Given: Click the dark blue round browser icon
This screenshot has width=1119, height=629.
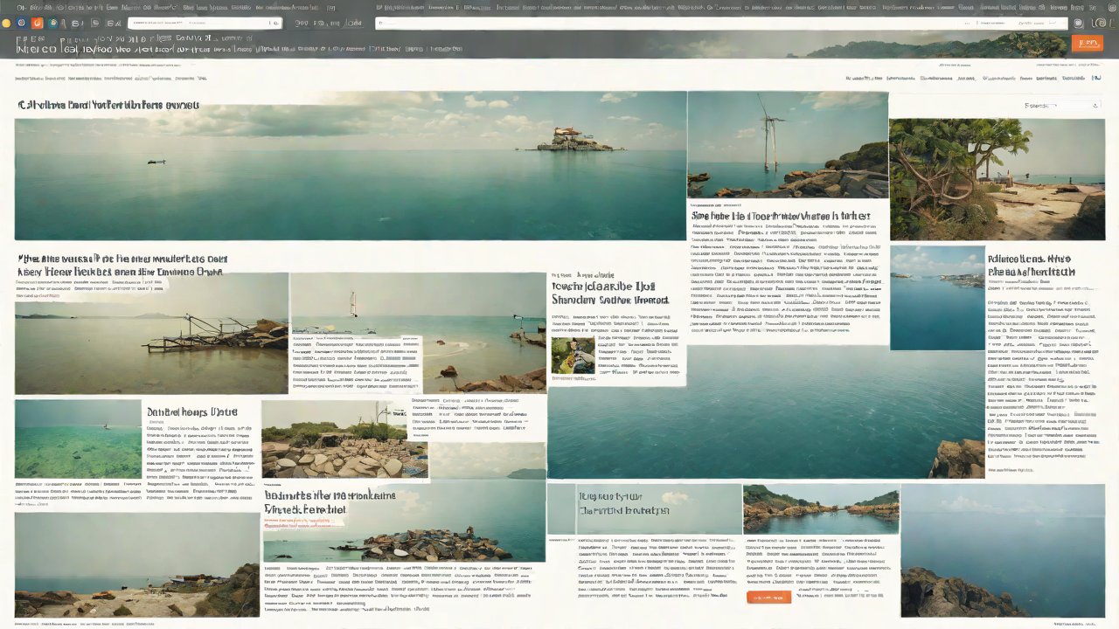Looking at the screenshot, I should (21, 24).
